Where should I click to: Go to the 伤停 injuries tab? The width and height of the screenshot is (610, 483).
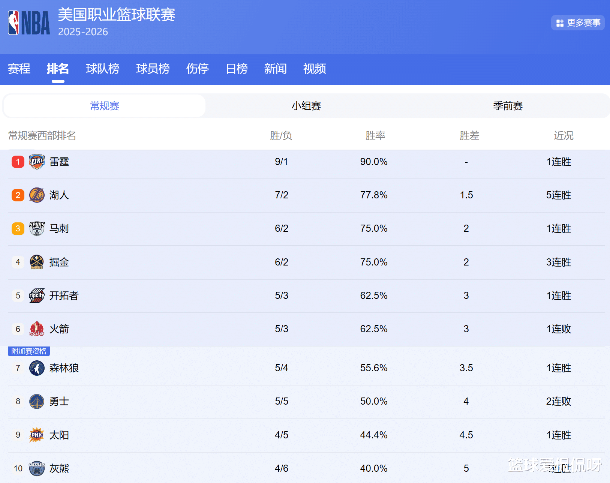(x=198, y=69)
